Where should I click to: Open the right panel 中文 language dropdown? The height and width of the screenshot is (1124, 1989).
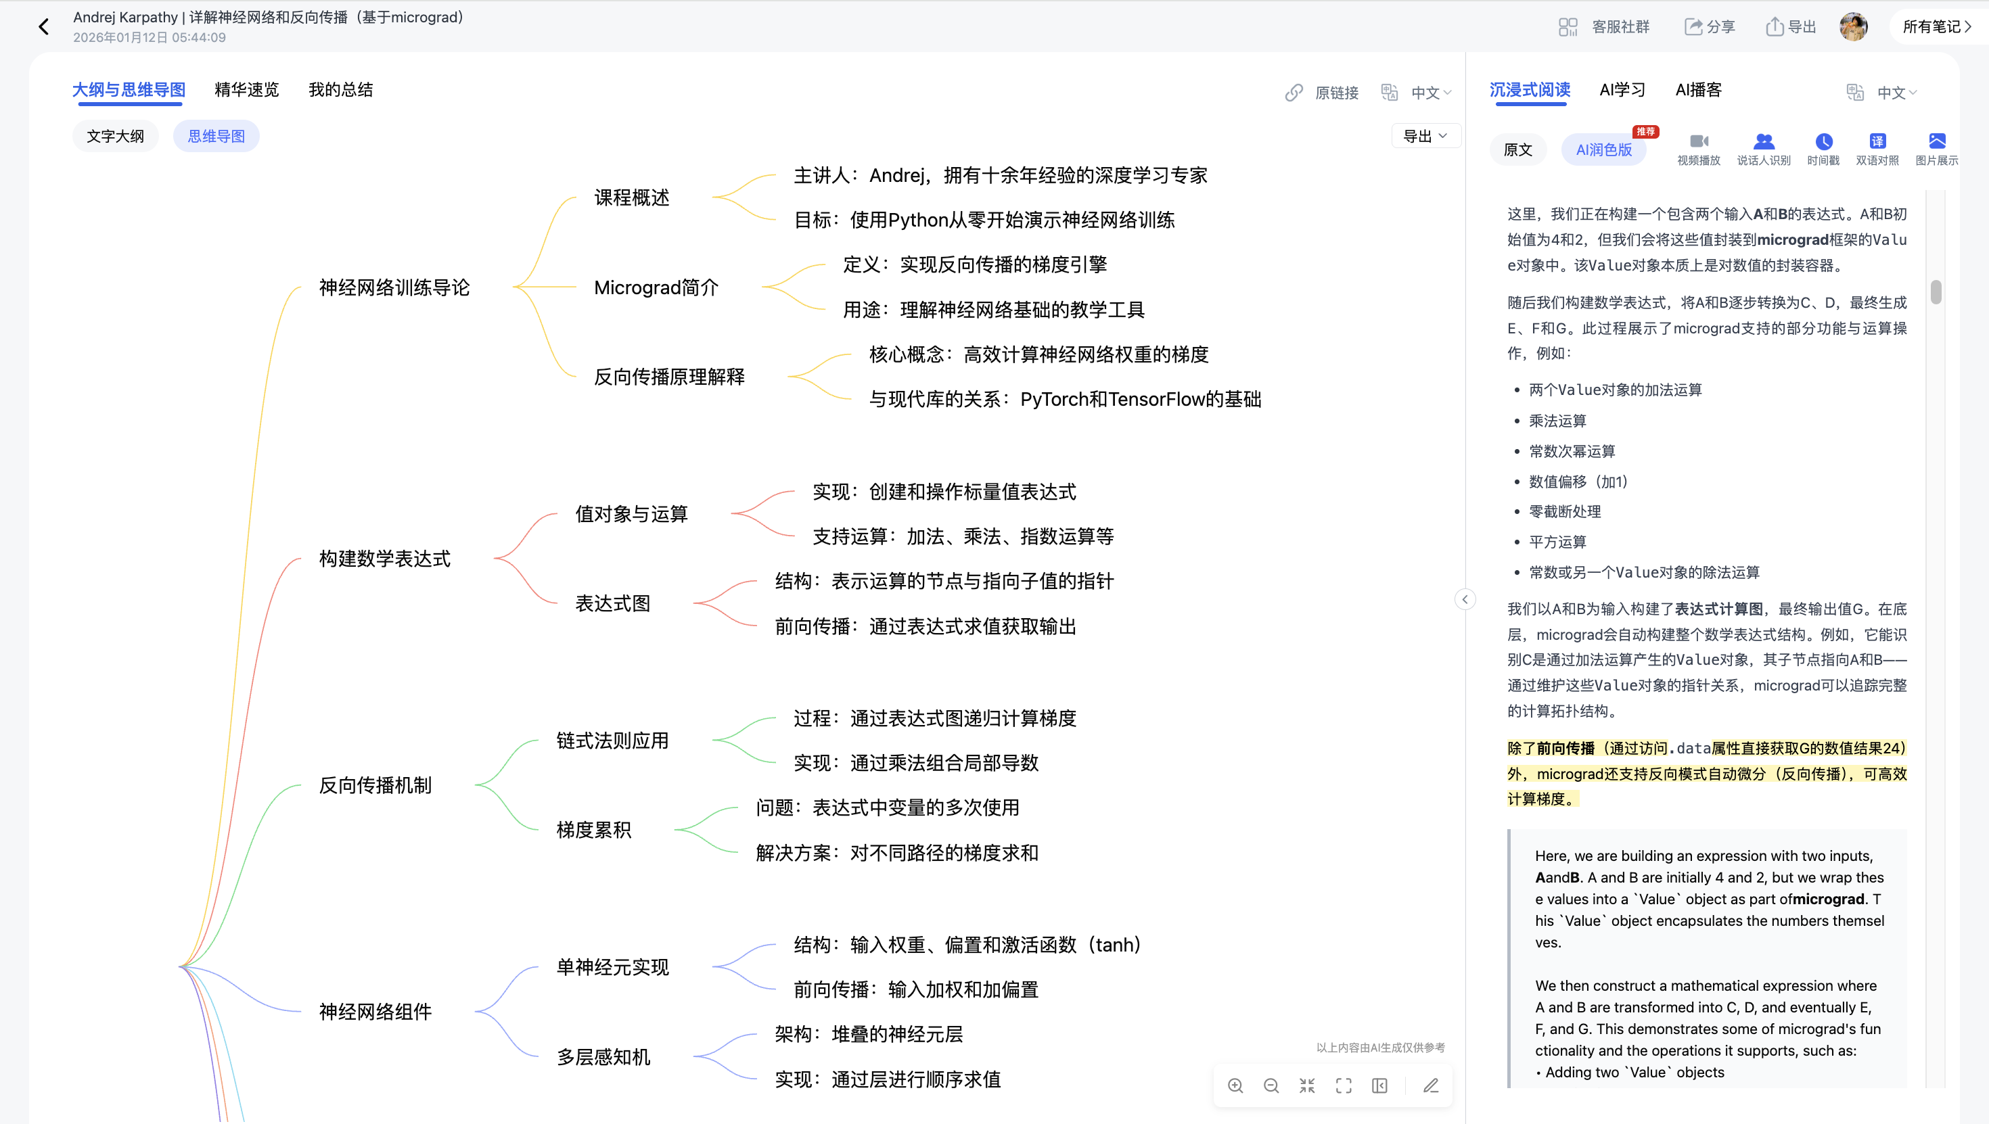(x=1897, y=93)
